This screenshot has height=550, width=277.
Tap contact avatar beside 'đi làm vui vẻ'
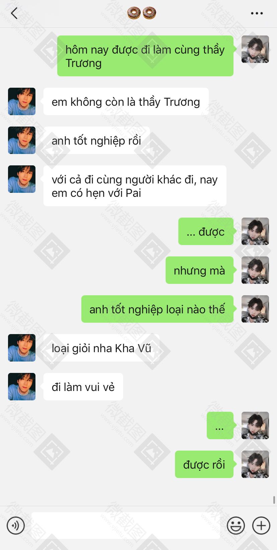coord(22,387)
